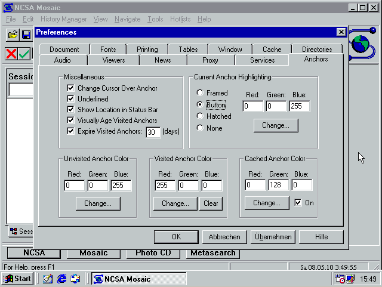
Task: Click the Anchors tab
Action: 316,59
